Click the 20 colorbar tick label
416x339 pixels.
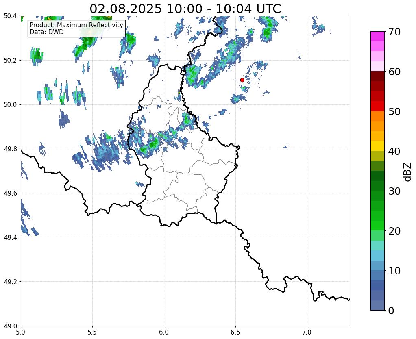394,231
